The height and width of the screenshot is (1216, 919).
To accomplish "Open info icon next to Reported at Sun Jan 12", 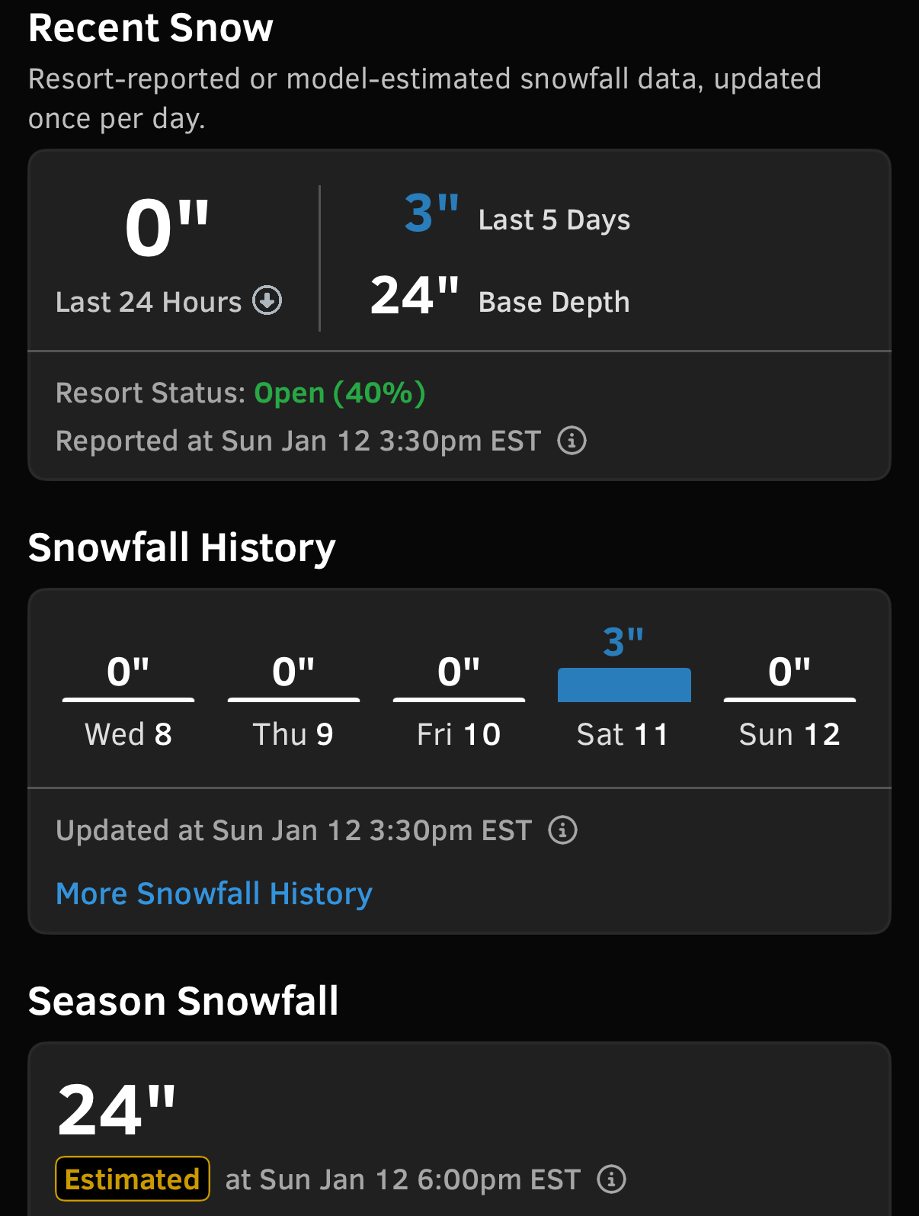I will (x=572, y=441).
